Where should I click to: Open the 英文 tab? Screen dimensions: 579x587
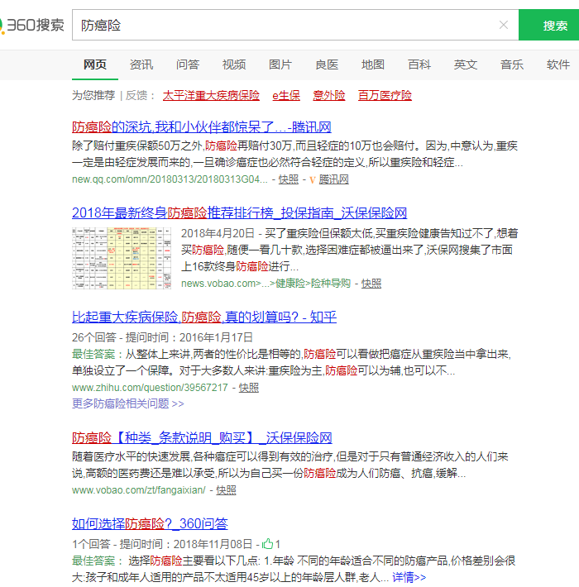[x=466, y=64]
